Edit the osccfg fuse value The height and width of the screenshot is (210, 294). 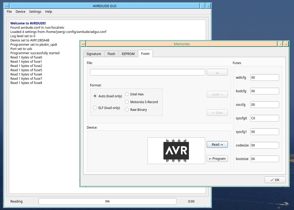(265, 105)
